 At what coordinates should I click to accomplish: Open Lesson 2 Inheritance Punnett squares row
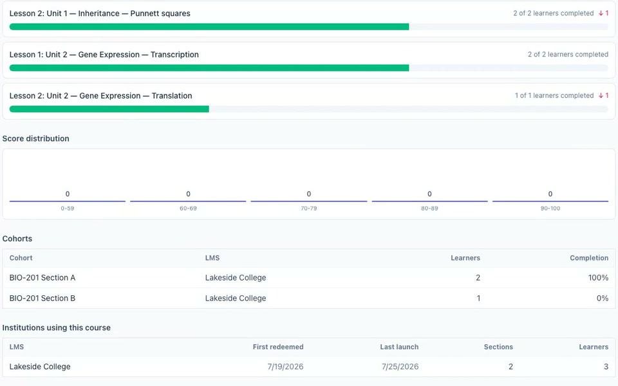pos(309,19)
